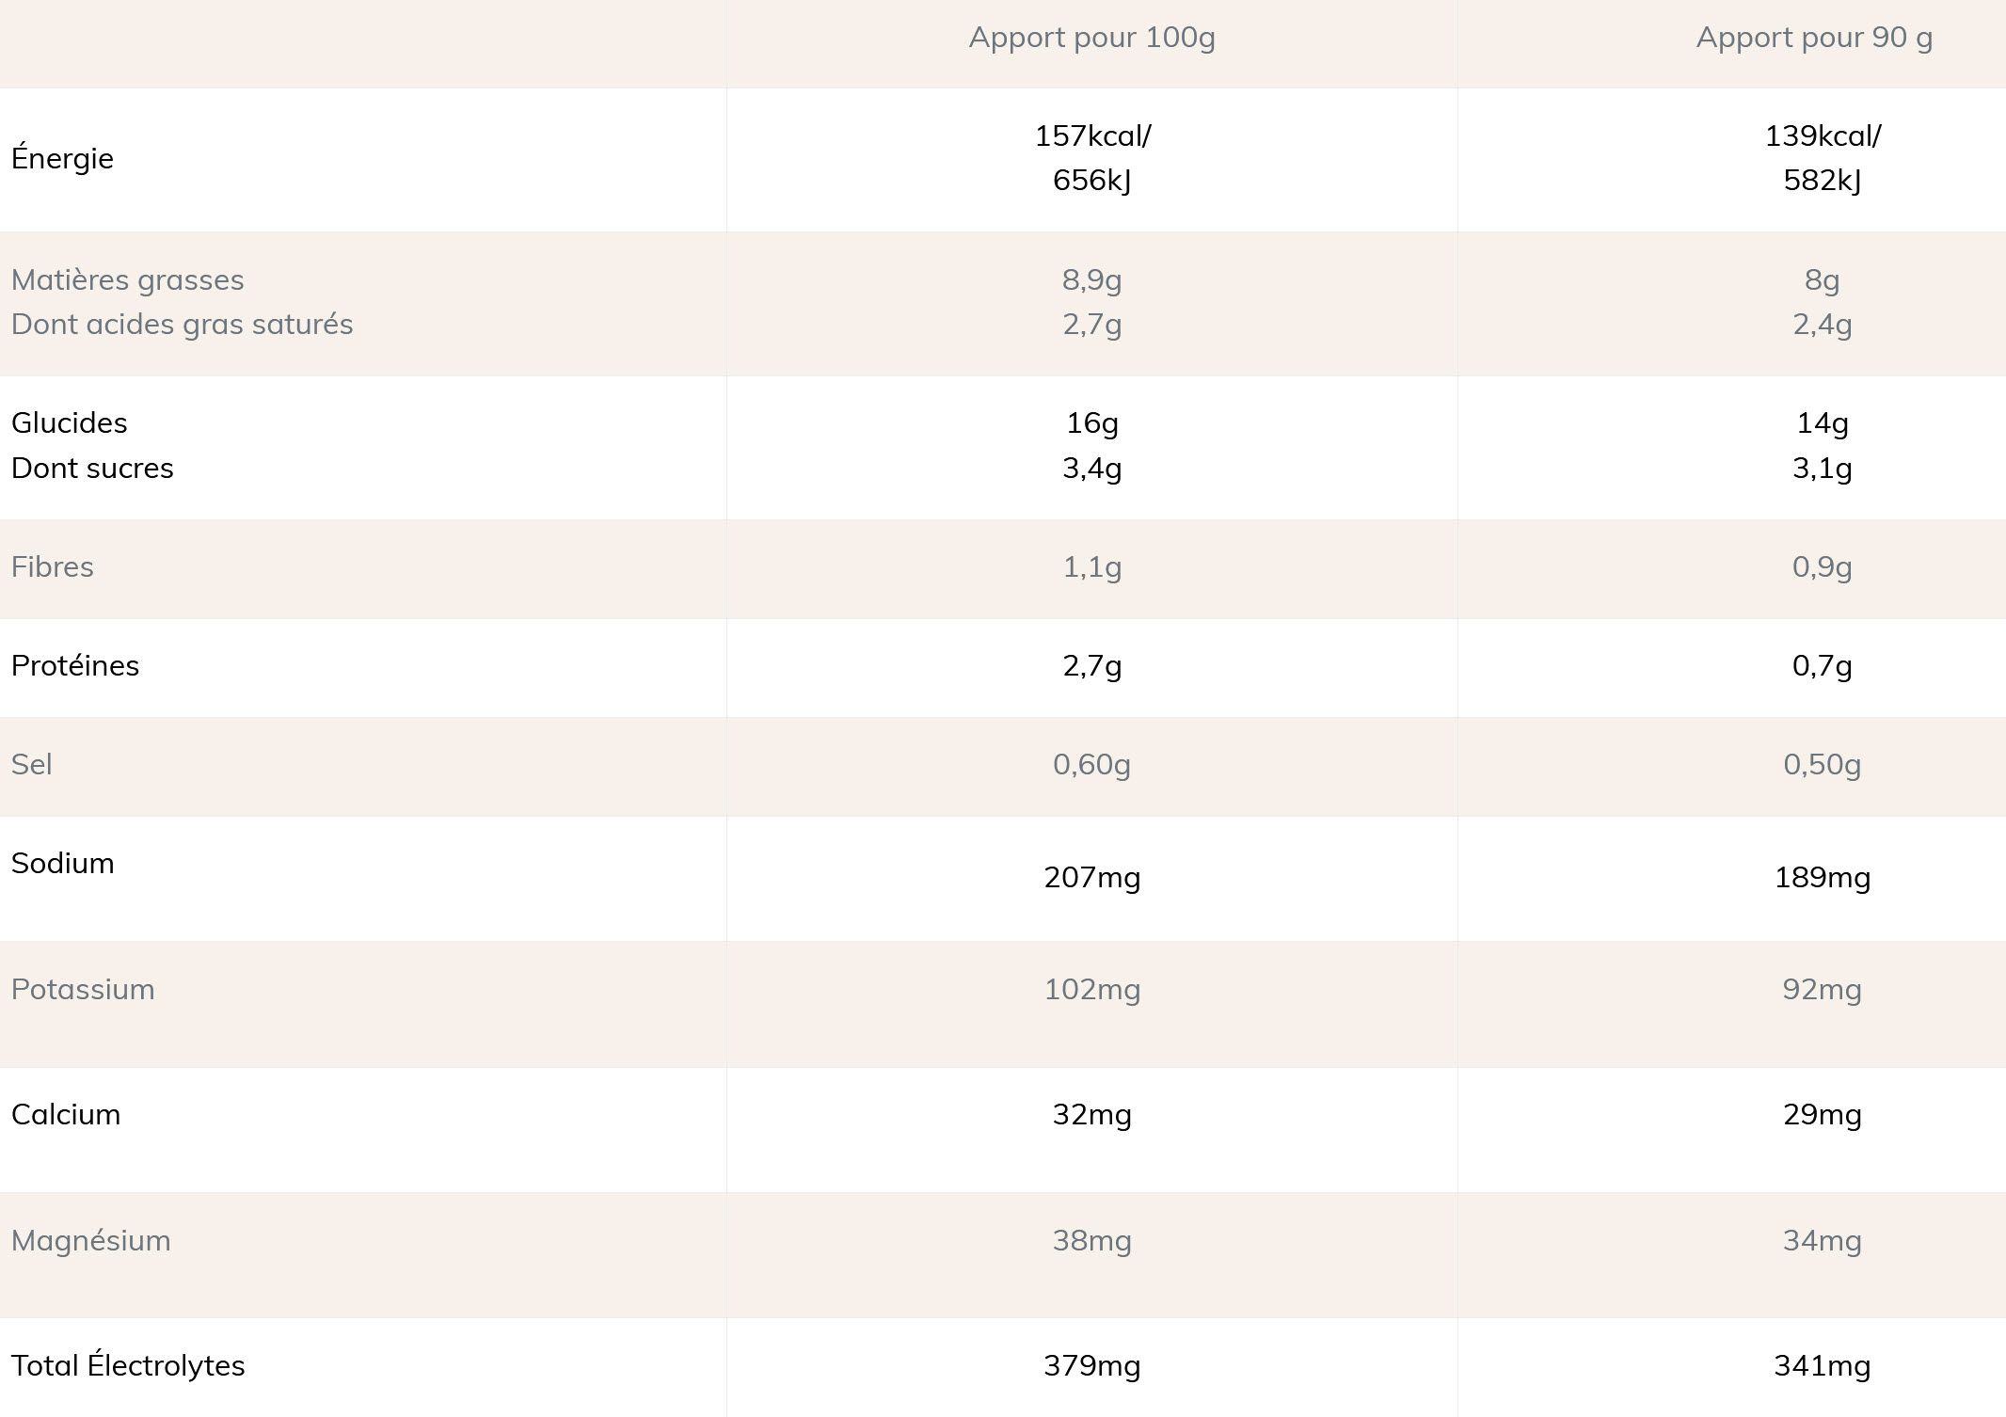Click the Sodium row label
2006x1417 pixels.
click(x=62, y=863)
